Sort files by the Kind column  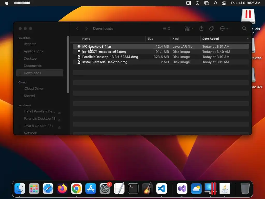[175, 39]
